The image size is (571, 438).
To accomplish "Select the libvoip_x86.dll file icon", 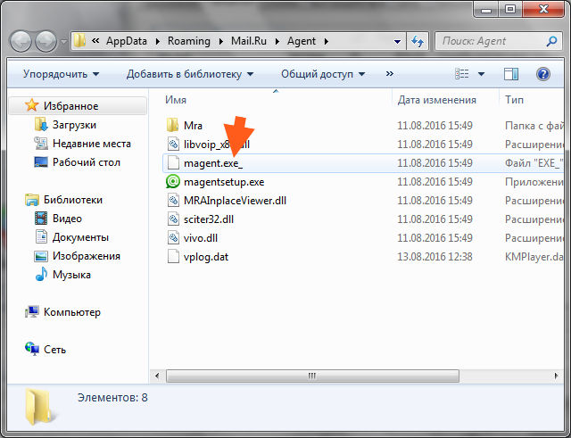I will pos(173,144).
